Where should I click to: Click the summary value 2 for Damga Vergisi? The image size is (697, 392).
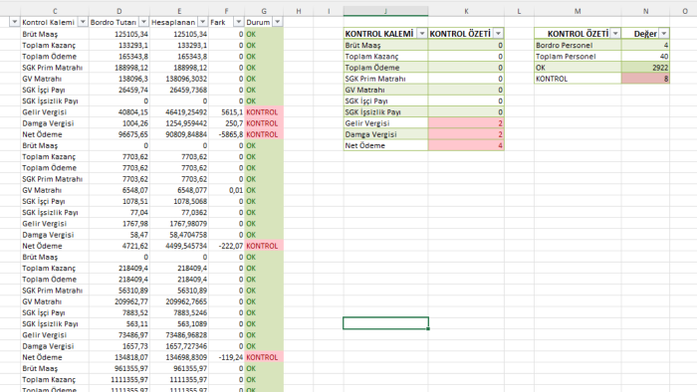pyautogui.click(x=466, y=134)
